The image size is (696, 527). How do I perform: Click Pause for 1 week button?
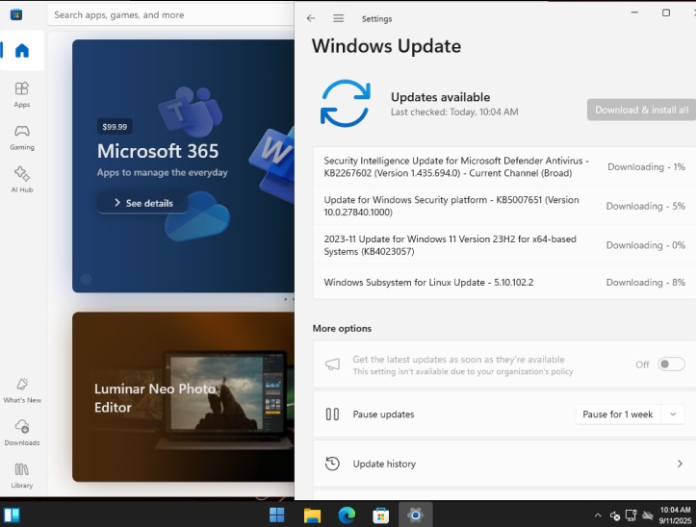point(618,414)
